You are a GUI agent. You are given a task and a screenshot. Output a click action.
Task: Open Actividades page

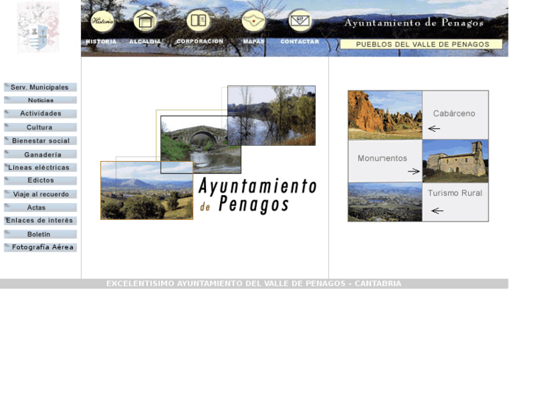click(x=40, y=113)
